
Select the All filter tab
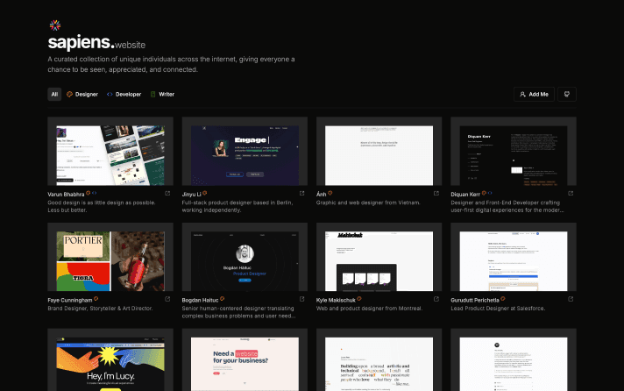pyautogui.click(x=54, y=95)
